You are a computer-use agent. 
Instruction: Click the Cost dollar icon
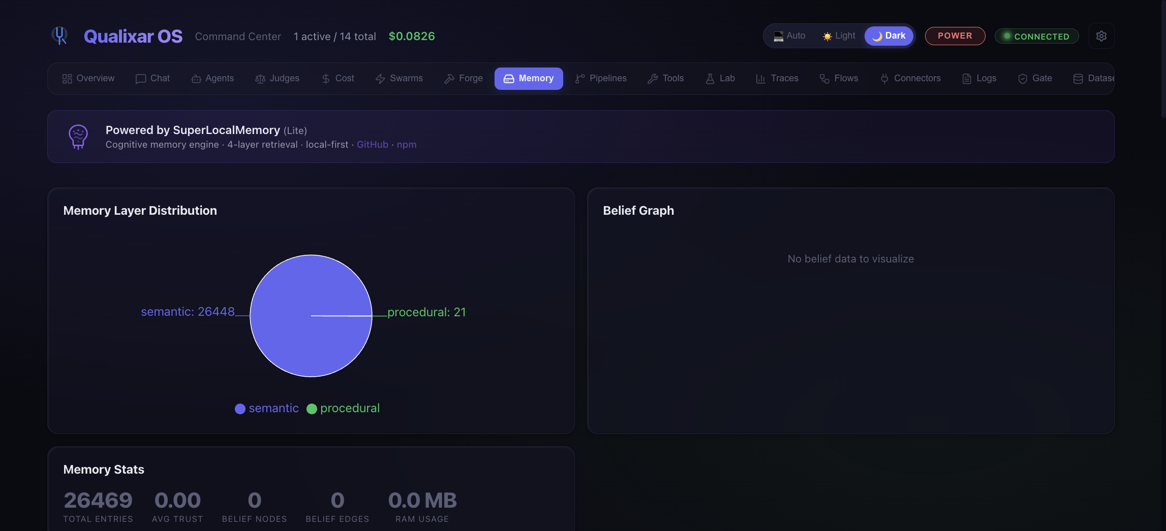tap(326, 79)
